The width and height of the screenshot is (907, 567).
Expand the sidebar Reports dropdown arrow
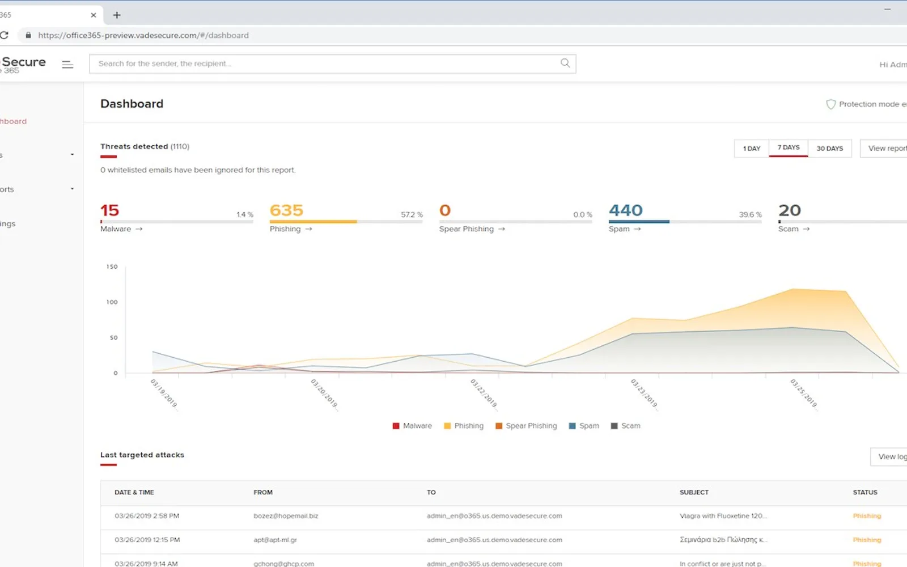(72, 189)
